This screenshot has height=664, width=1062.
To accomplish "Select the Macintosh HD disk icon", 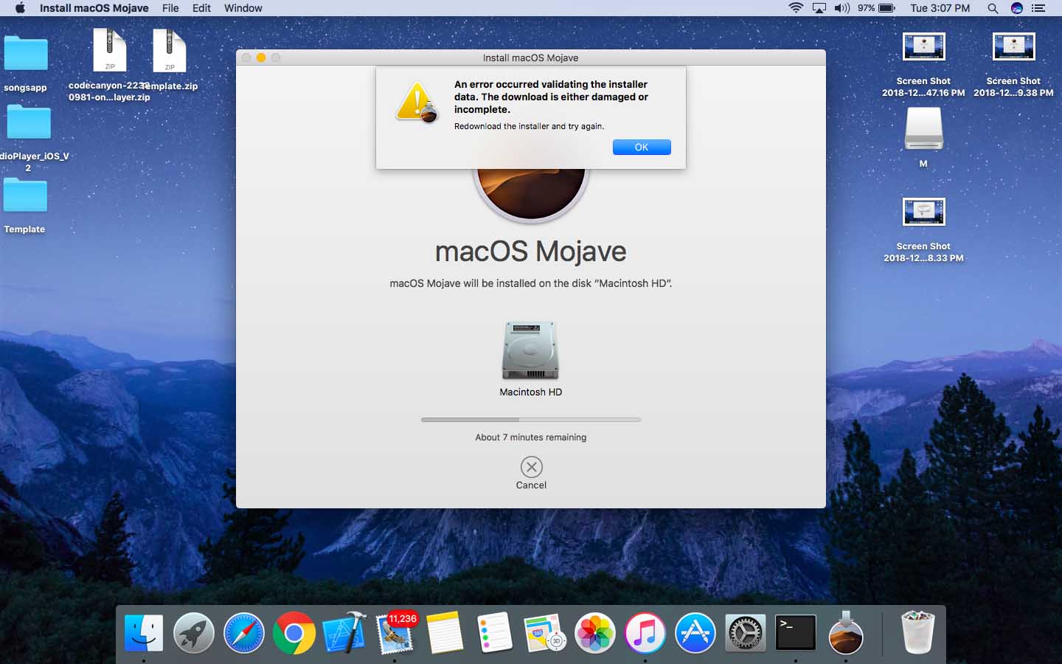I will click(x=530, y=350).
